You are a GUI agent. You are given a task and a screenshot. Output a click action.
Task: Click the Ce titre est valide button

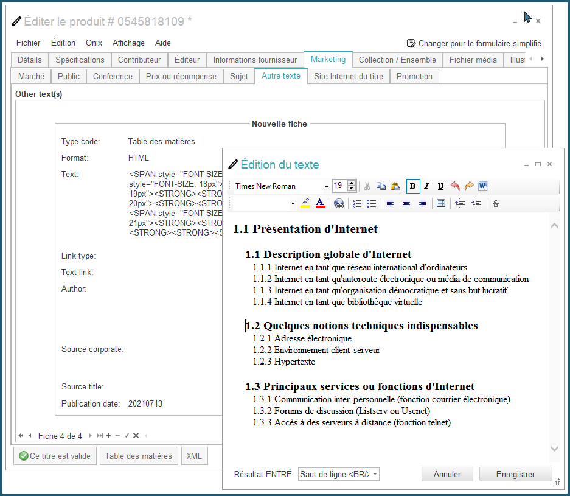coord(55,456)
